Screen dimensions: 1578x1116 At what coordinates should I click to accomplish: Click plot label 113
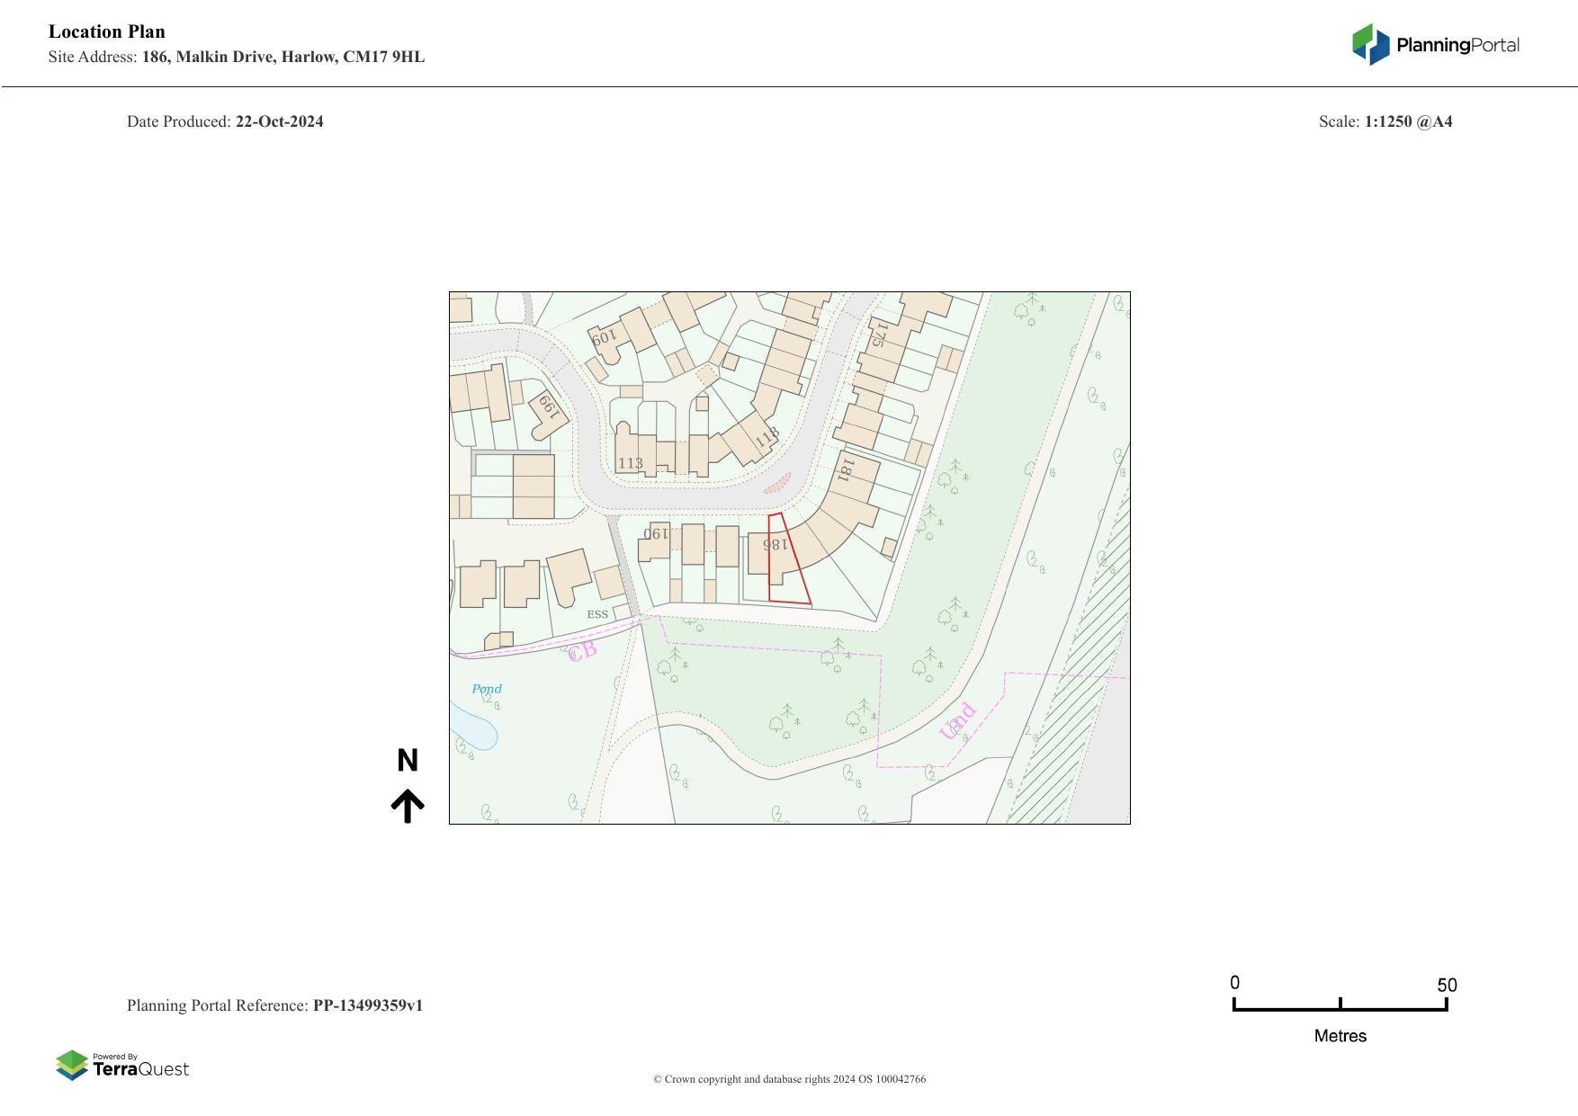pyautogui.click(x=632, y=463)
